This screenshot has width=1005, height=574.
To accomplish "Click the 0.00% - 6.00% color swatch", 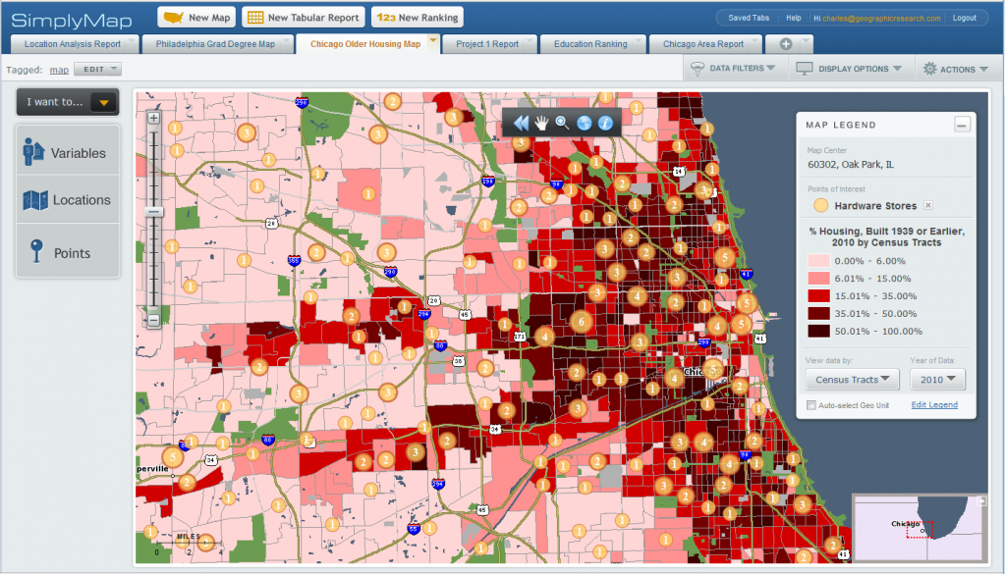I will click(818, 261).
